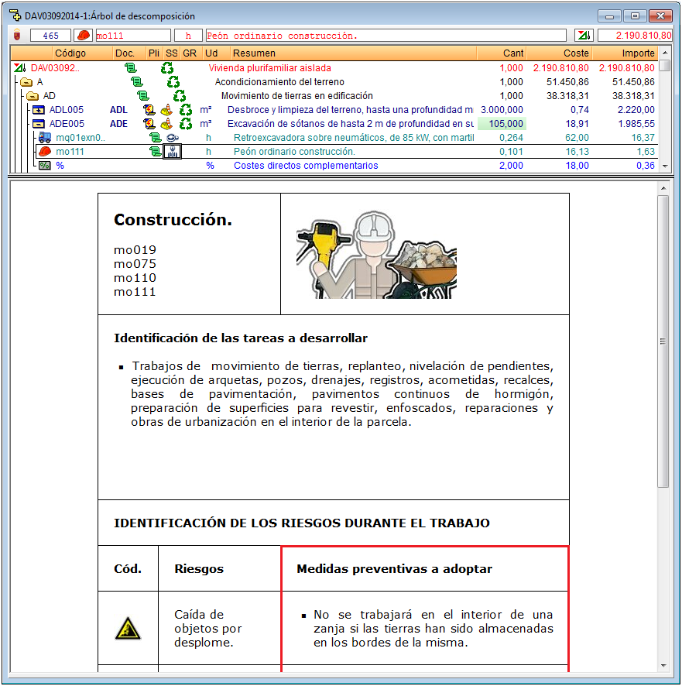Click the red helmet icon of the mo111 tree row
Image resolution: width=682 pixels, height=686 pixels.
45,152
